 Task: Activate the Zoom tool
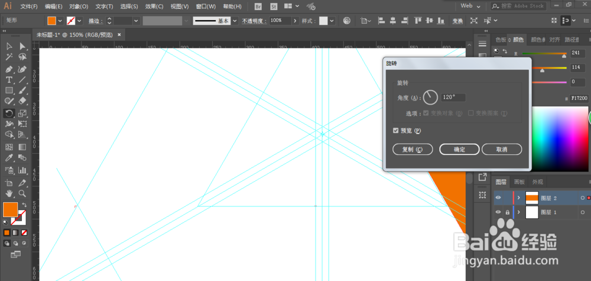pos(22,193)
